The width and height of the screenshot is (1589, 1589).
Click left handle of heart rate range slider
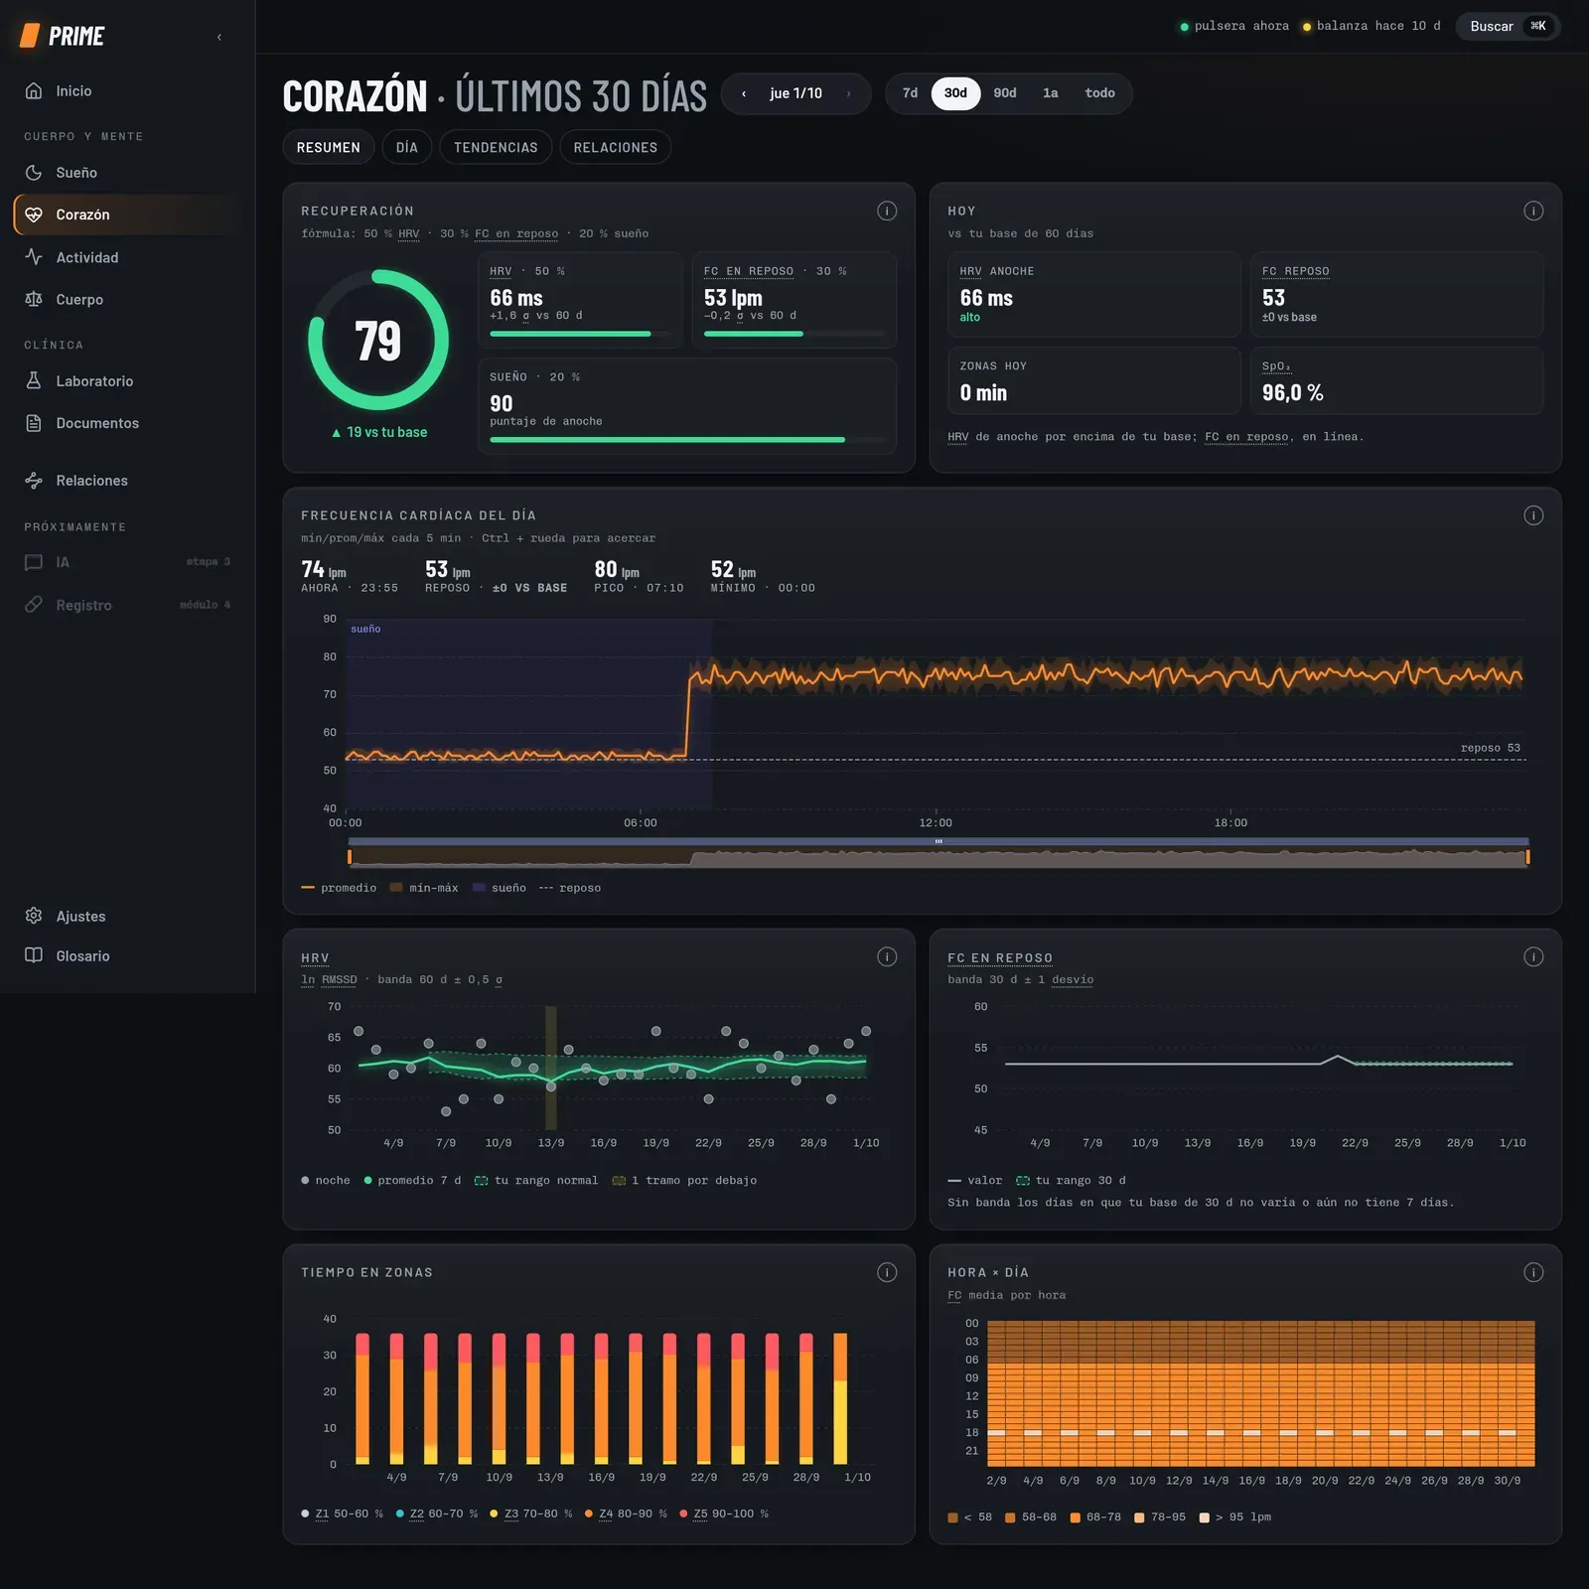[x=350, y=856]
